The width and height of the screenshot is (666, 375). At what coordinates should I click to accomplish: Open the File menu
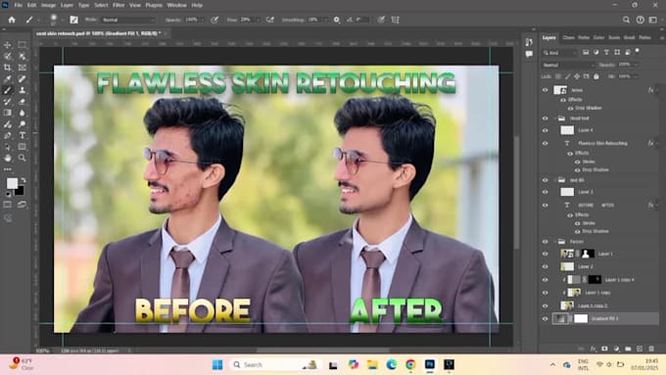click(19, 5)
